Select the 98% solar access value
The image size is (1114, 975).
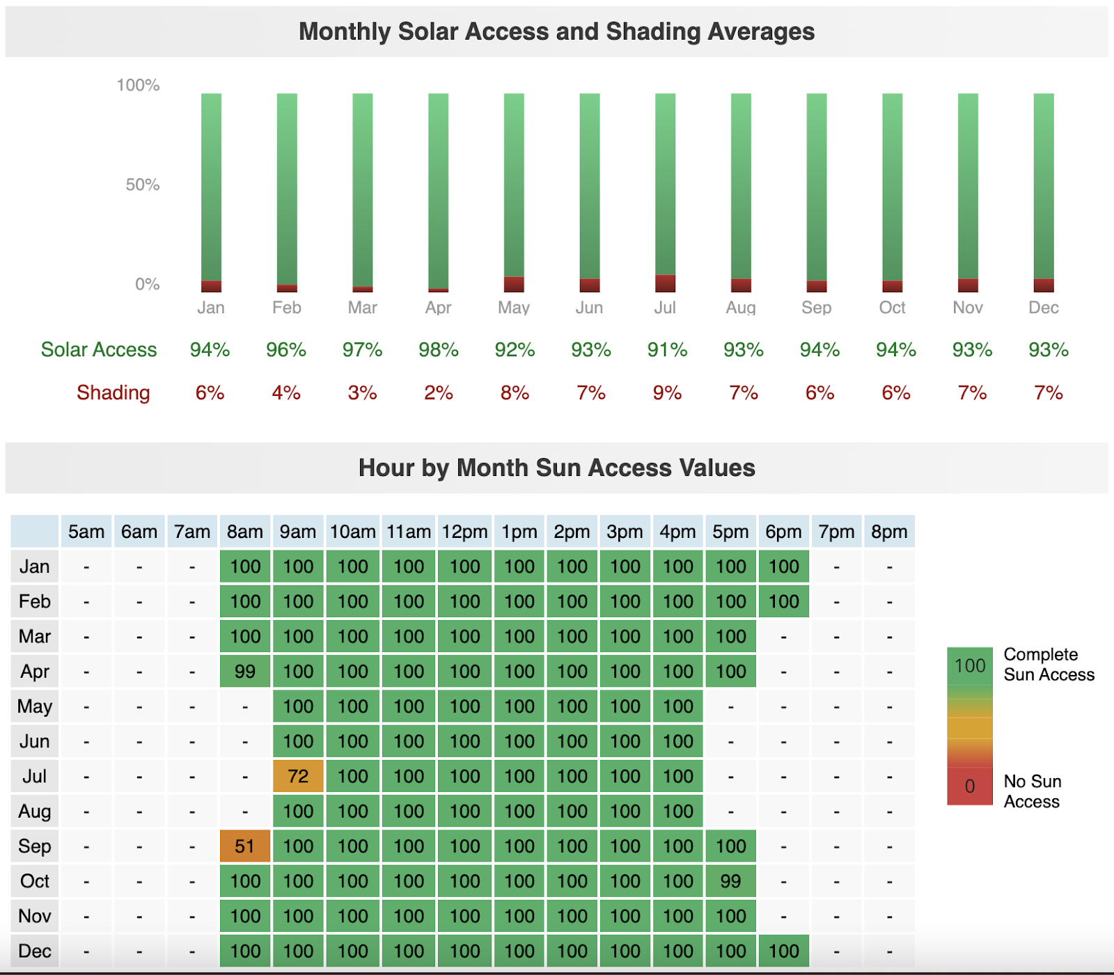click(438, 349)
